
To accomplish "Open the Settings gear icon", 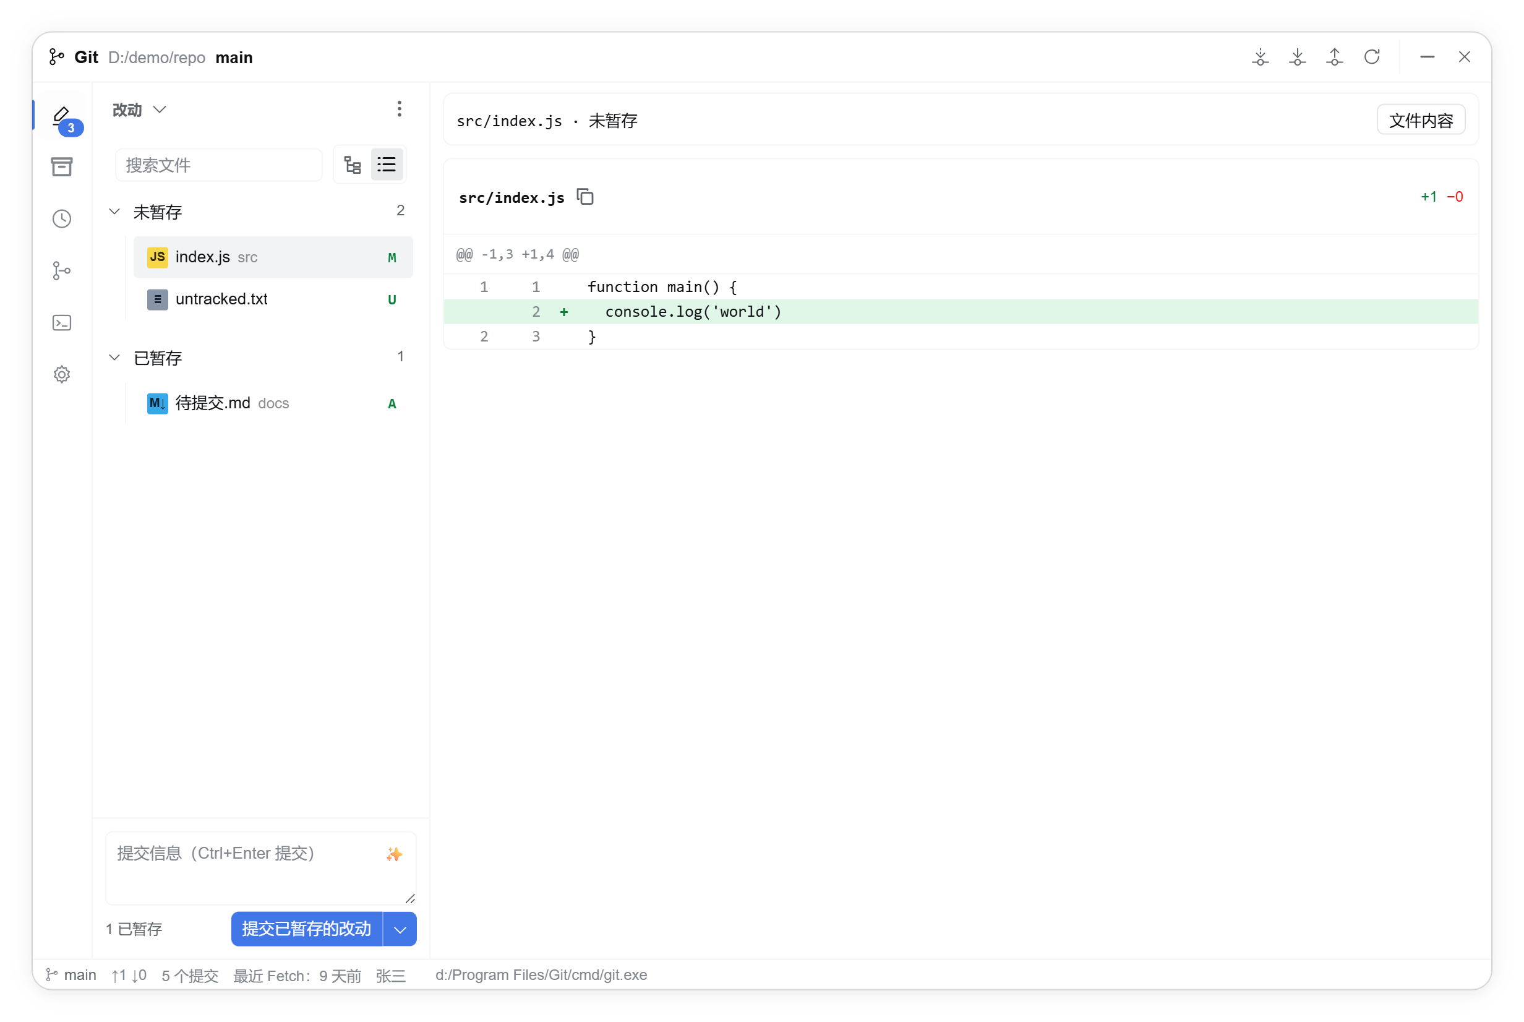I will (62, 375).
